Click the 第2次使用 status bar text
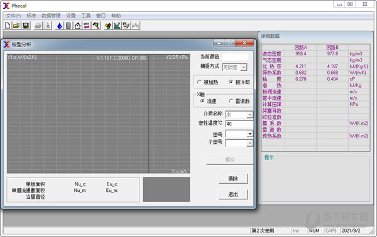Screen dimensions: 377x237 pyautogui.click(x=263, y=231)
